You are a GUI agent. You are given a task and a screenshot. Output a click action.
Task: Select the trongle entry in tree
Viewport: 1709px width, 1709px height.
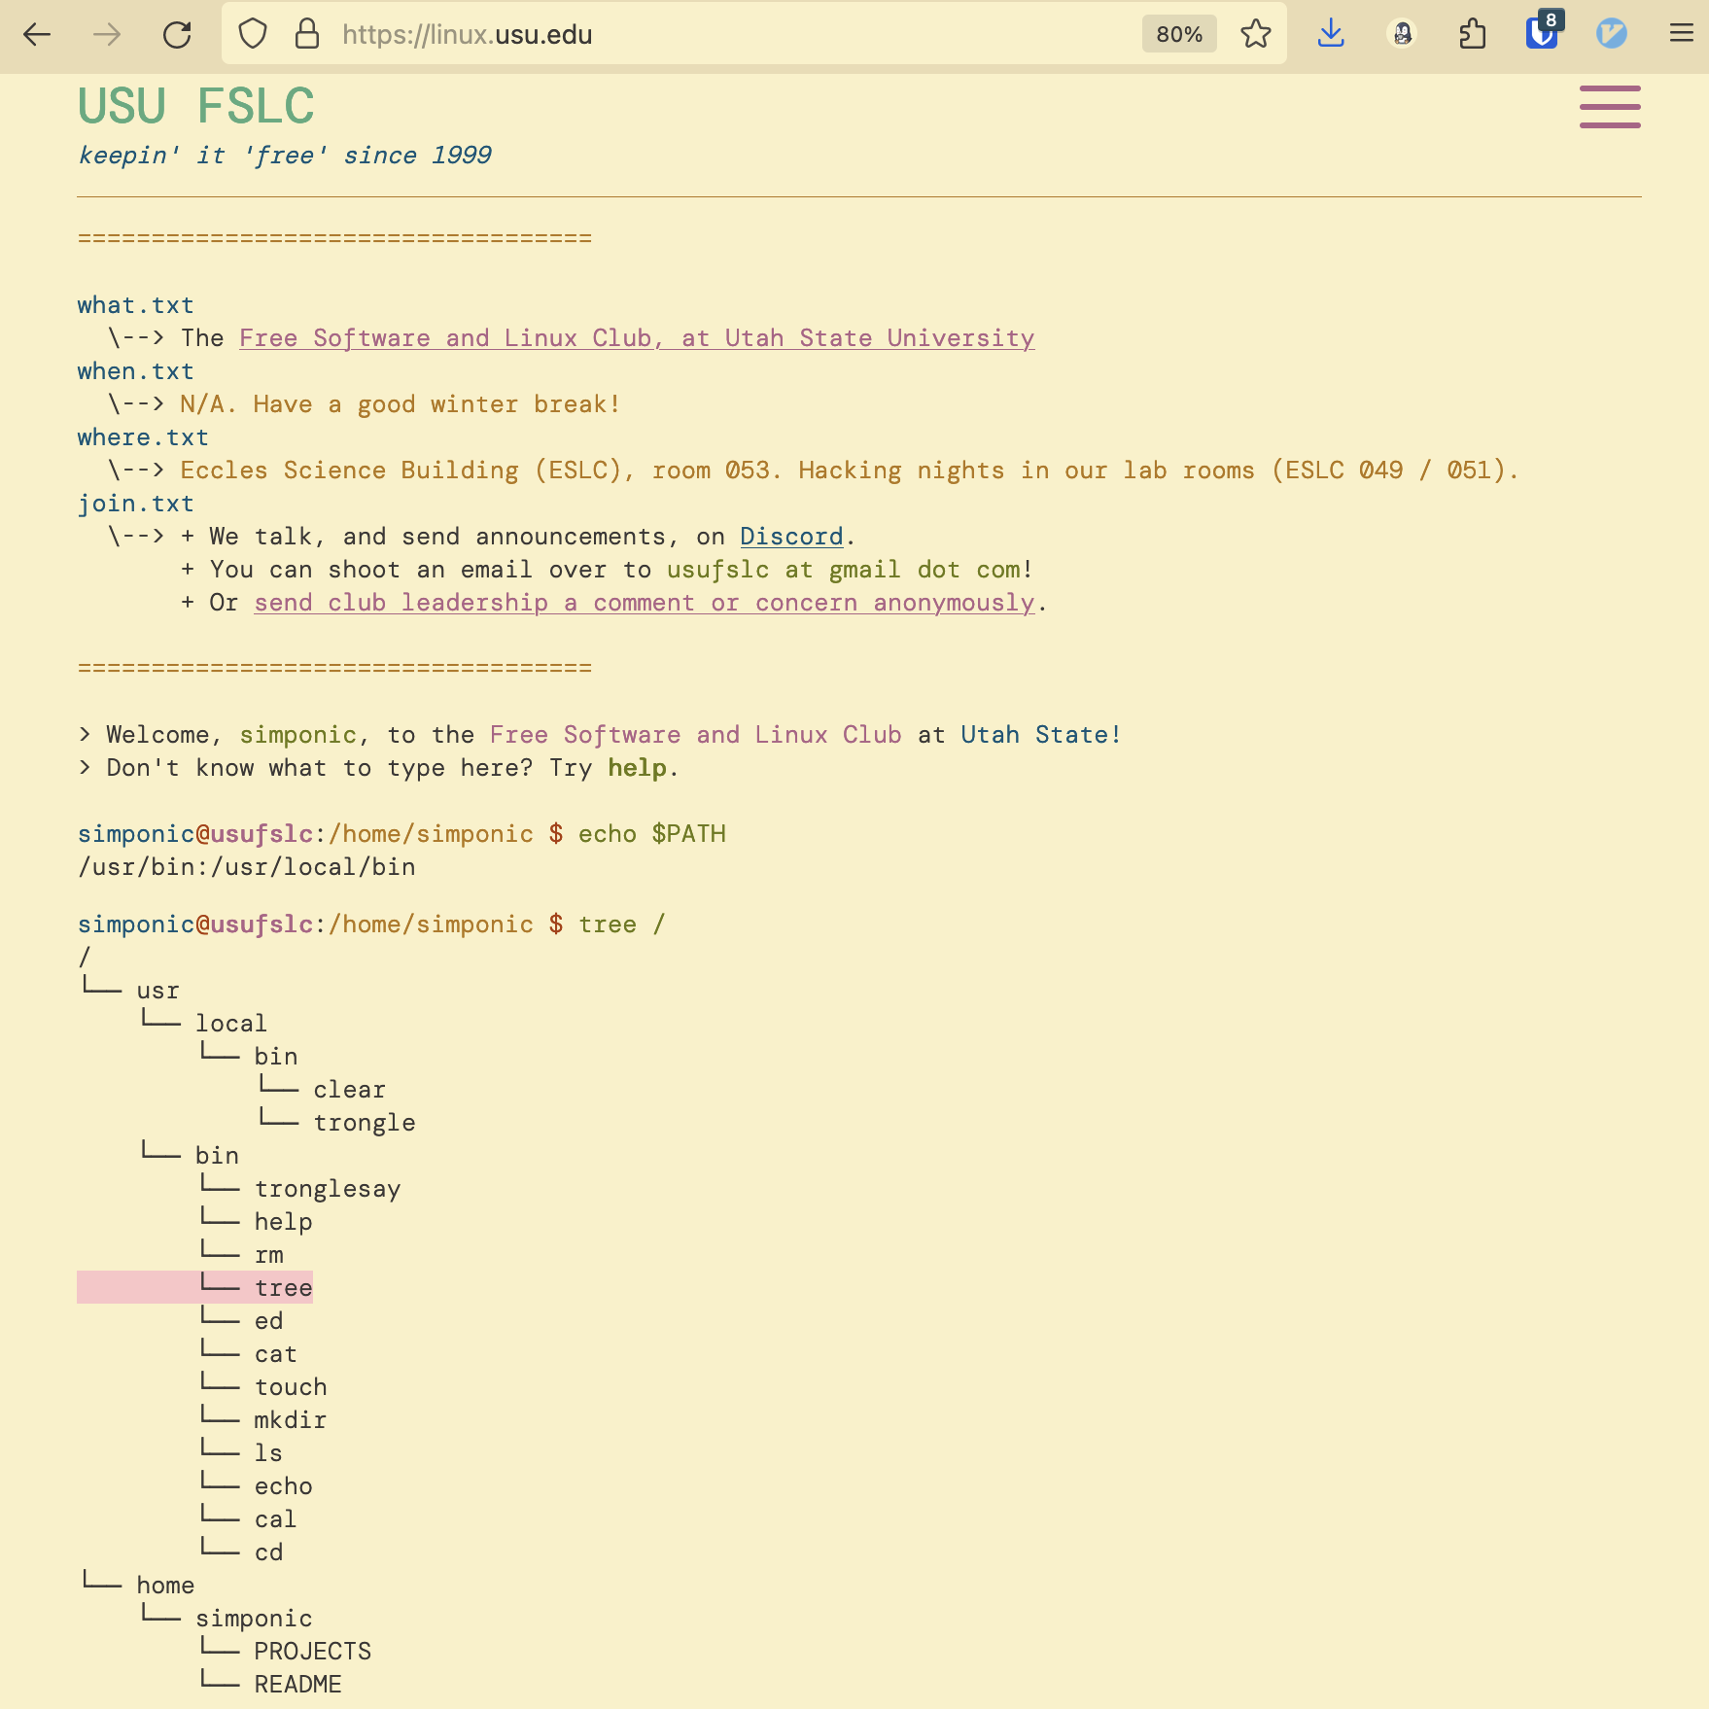point(365,1123)
